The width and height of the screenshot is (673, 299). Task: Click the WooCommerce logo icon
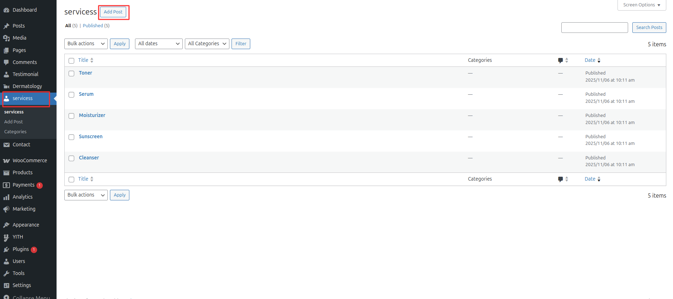coord(6,161)
